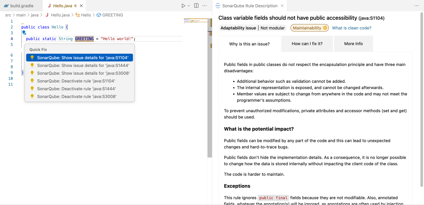
Task: Open editor More Actions ellipsis
Action: point(205,6)
